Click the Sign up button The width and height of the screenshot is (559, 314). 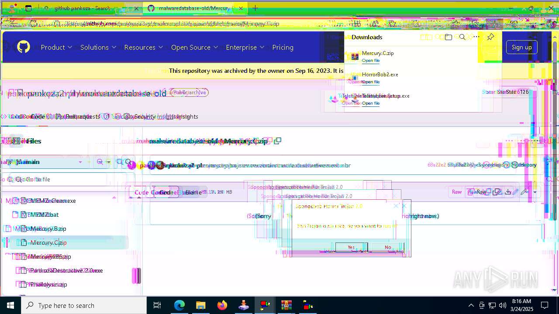coord(521,47)
